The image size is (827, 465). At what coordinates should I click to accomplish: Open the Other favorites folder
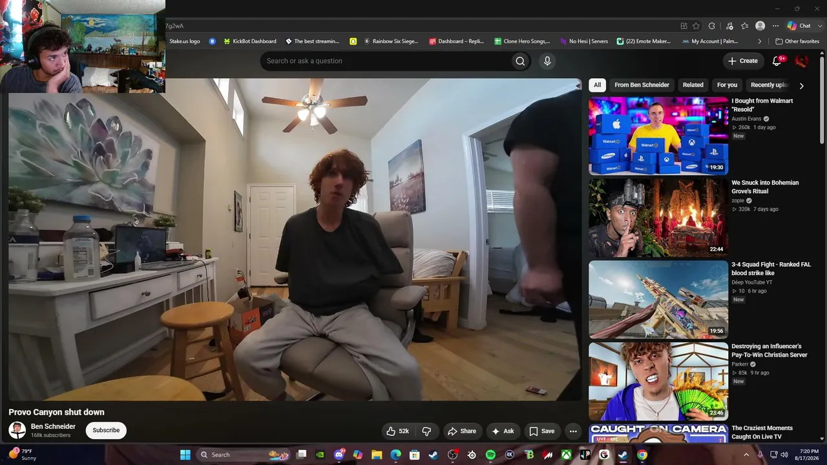(x=797, y=41)
